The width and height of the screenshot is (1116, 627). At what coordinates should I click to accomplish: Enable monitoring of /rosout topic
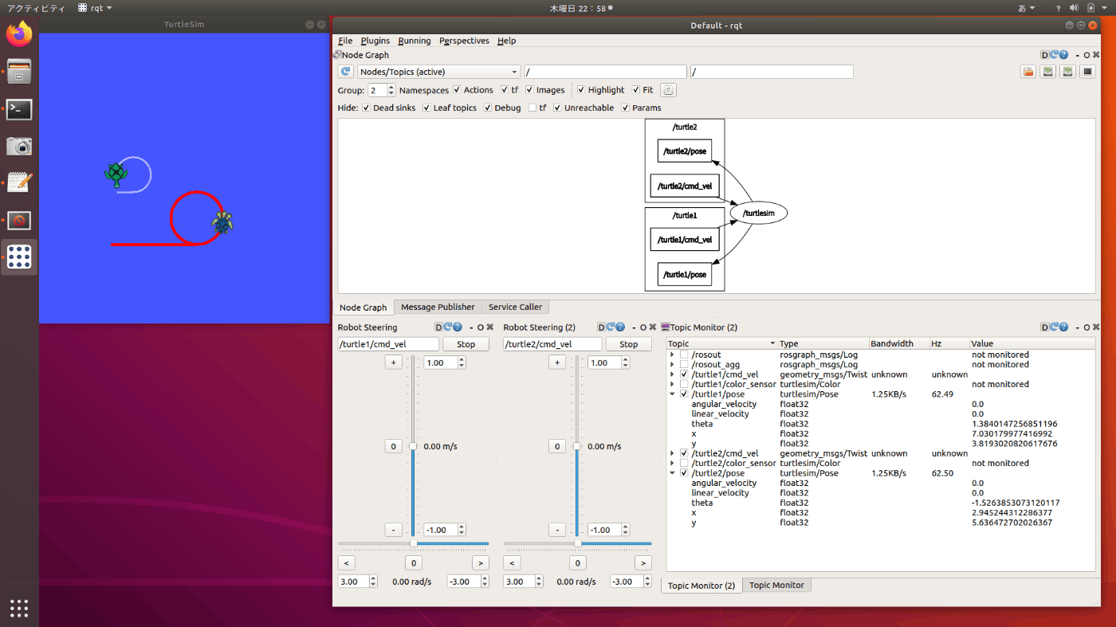tap(684, 355)
